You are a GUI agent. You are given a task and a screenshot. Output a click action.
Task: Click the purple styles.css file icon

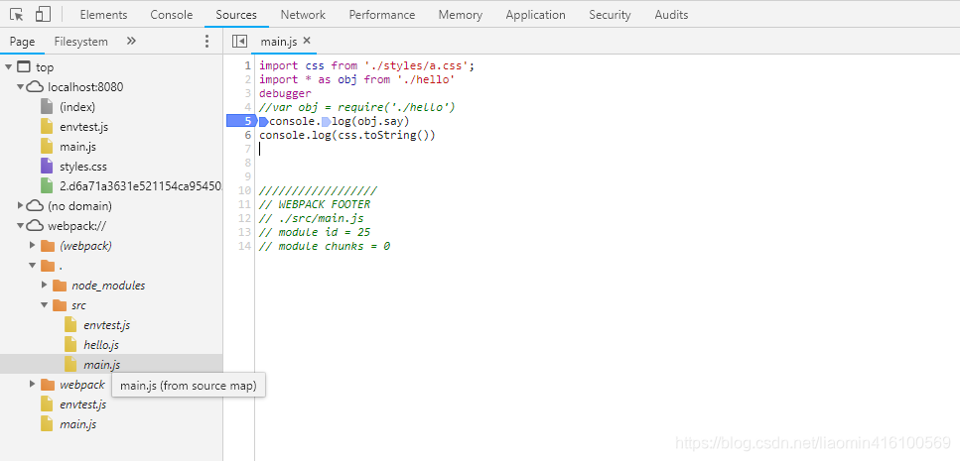pyautogui.click(x=47, y=167)
